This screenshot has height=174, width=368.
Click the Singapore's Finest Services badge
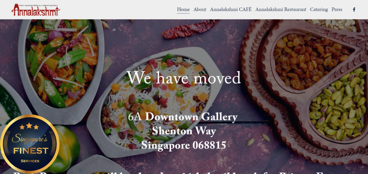tap(29, 144)
